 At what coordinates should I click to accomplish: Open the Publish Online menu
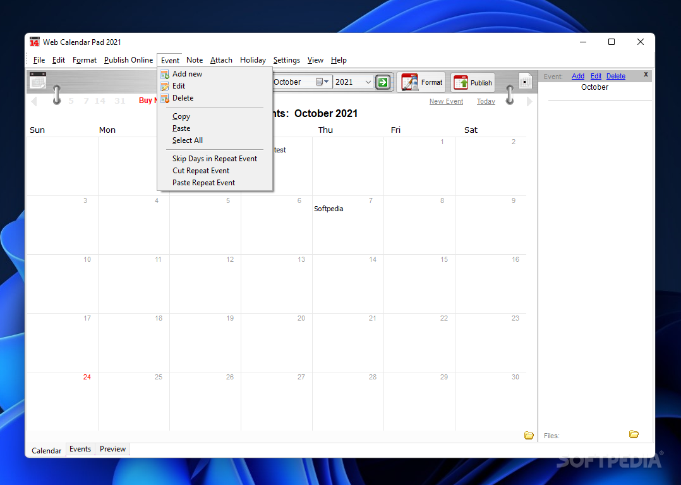(129, 60)
